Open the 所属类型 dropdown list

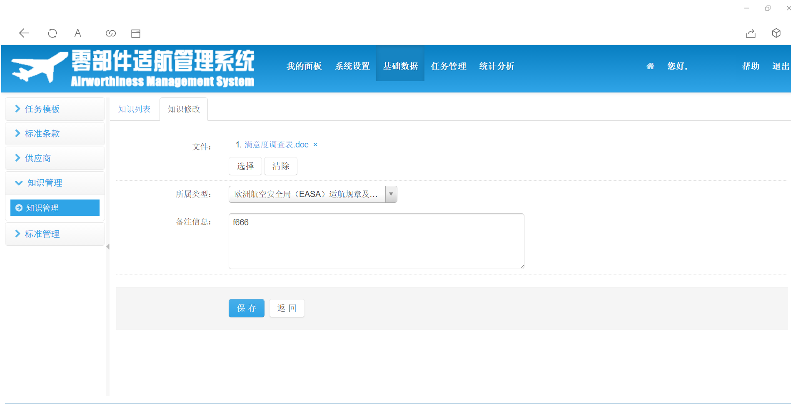pos(313,194)
